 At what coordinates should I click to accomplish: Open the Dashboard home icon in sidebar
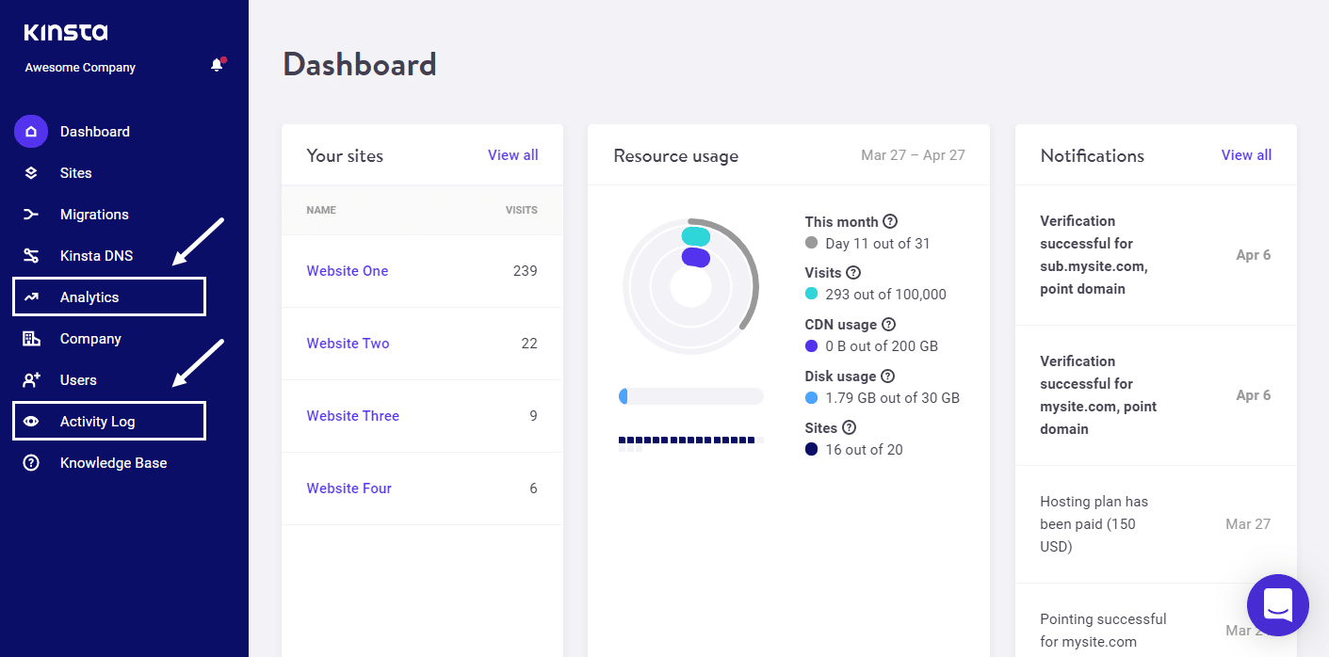(31, 131)
